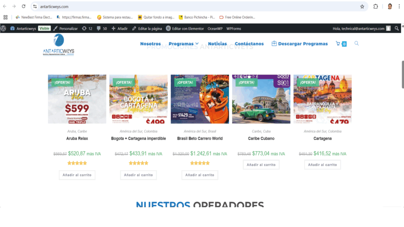Add Aruba Relax to the cart
Screen dimensions: 404x227
coord(77,175)
